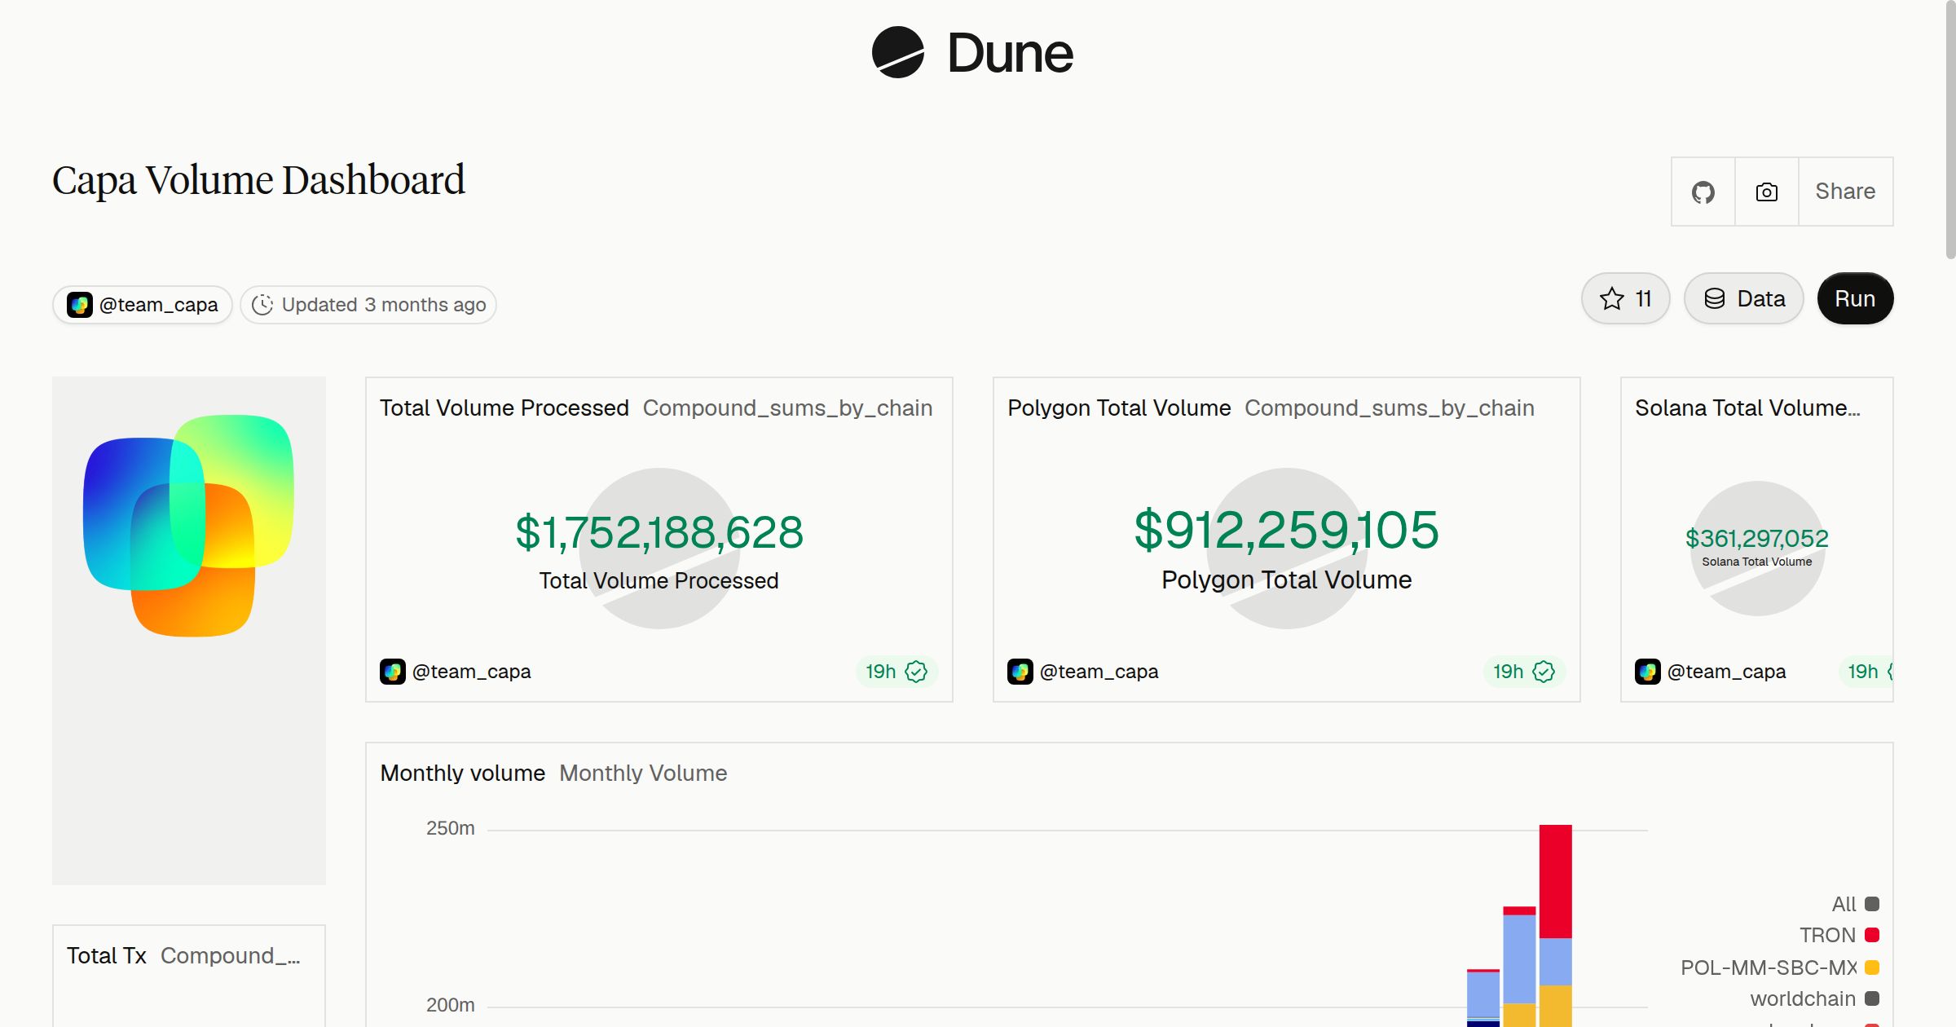The image size is (1956, 1027).
Task: Open the Compound_sums_by_chain query link in Total Volume card
Action: (x=787, y=408)
